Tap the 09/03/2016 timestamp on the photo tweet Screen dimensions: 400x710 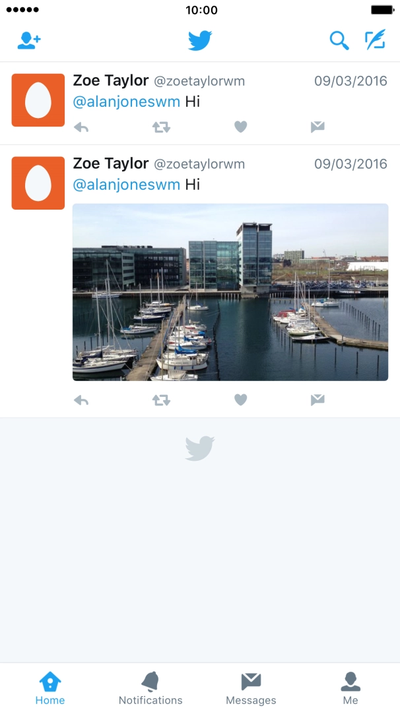pyautogui.click(x=350, y=163)
